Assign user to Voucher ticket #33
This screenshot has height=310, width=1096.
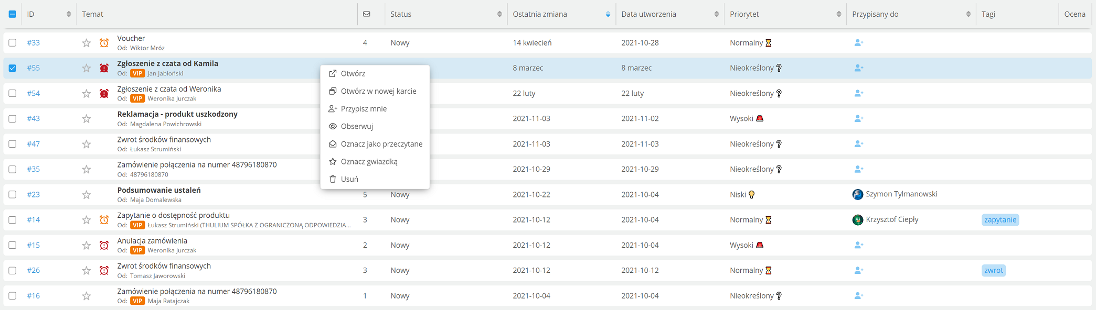(x=859, y=43)
